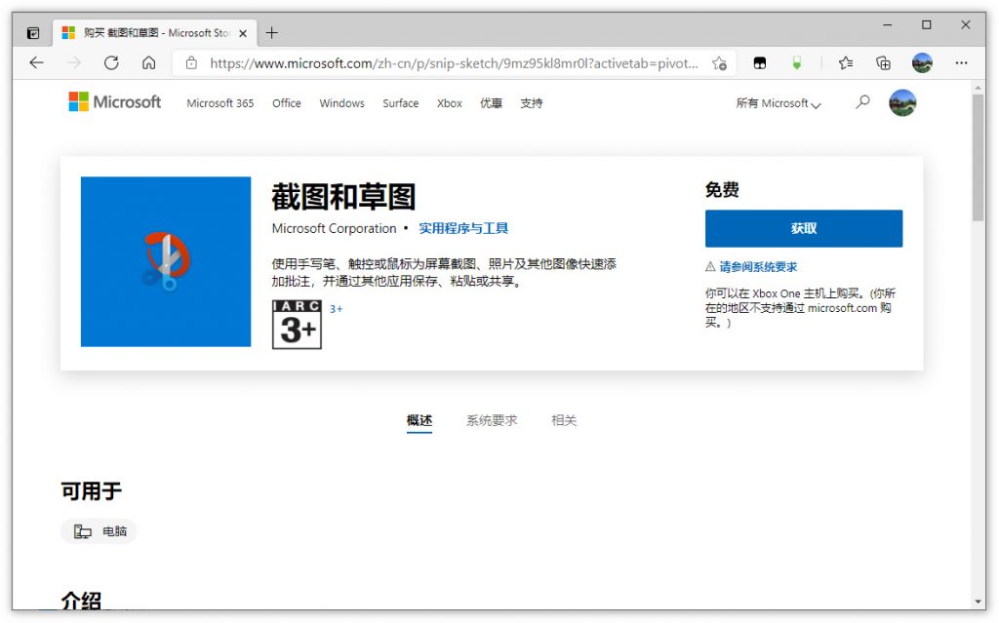This screenshot has width=999, height=623.
Task: Open the favorites list panel
Action: coord(846,62)
